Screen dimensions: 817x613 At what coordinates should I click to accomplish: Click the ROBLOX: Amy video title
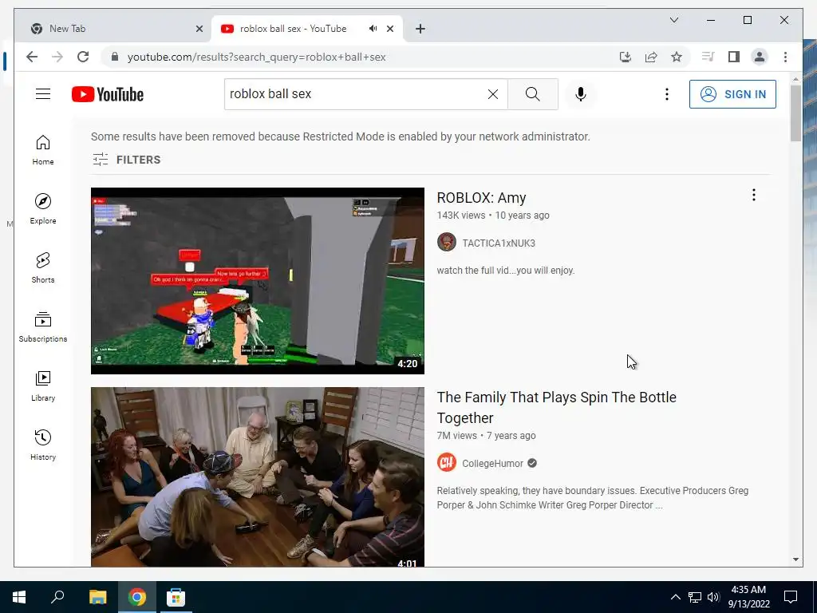[x=481, y=198]
